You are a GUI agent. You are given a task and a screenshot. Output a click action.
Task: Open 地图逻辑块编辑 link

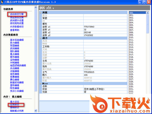[18, 65]
